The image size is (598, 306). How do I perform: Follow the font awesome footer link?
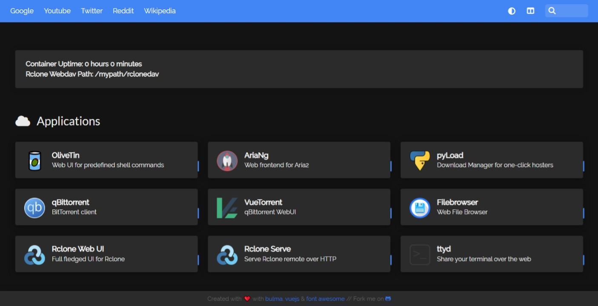point(325,299)
